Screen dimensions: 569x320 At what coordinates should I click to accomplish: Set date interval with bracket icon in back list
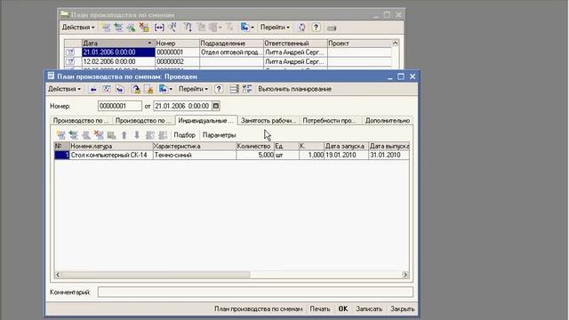159,28
